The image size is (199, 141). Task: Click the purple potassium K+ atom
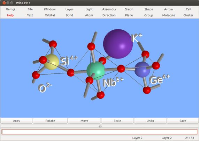pos(118,44)
